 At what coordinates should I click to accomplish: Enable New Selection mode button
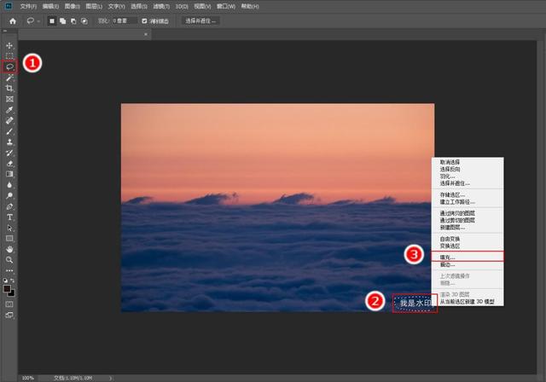pyautogui.click(x=52, y=20)
